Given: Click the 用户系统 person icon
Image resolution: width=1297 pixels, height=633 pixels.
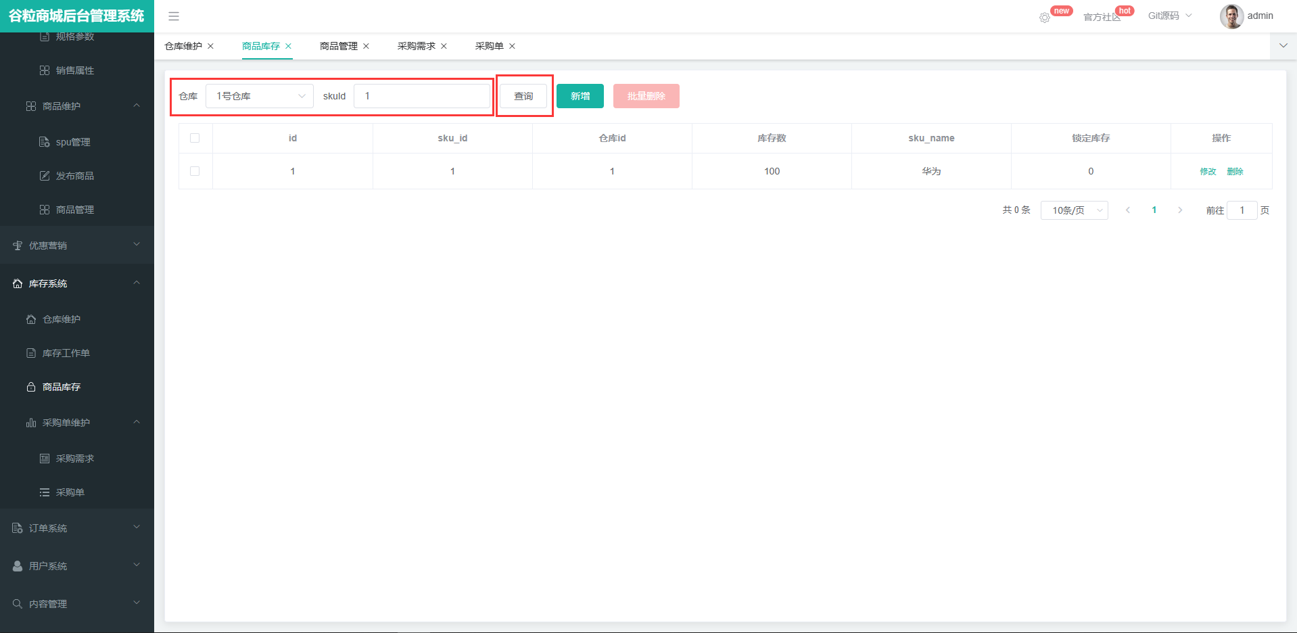Looking at the screenshot, I should click(18, 566).
